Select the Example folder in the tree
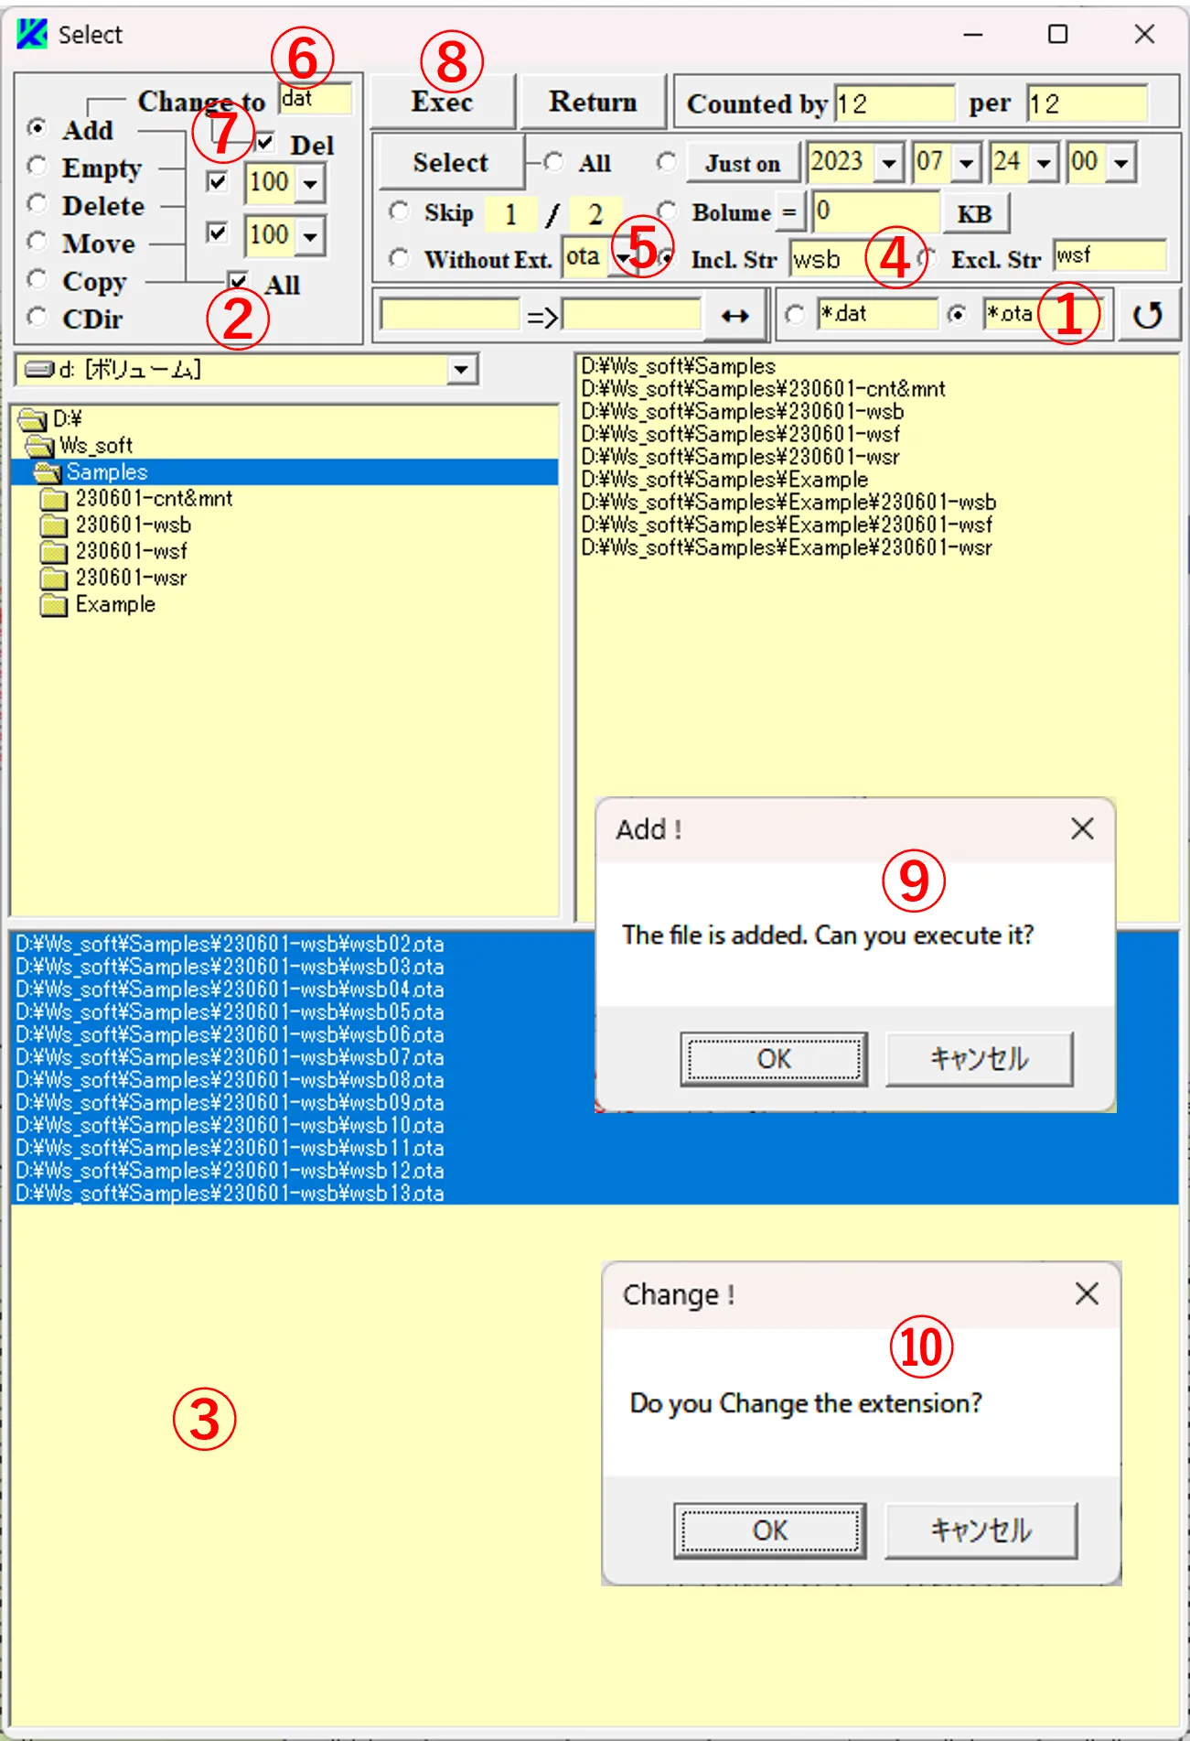Image resolution: width=1190 pixels, height=1741 pixels. (x=115, y=605)
